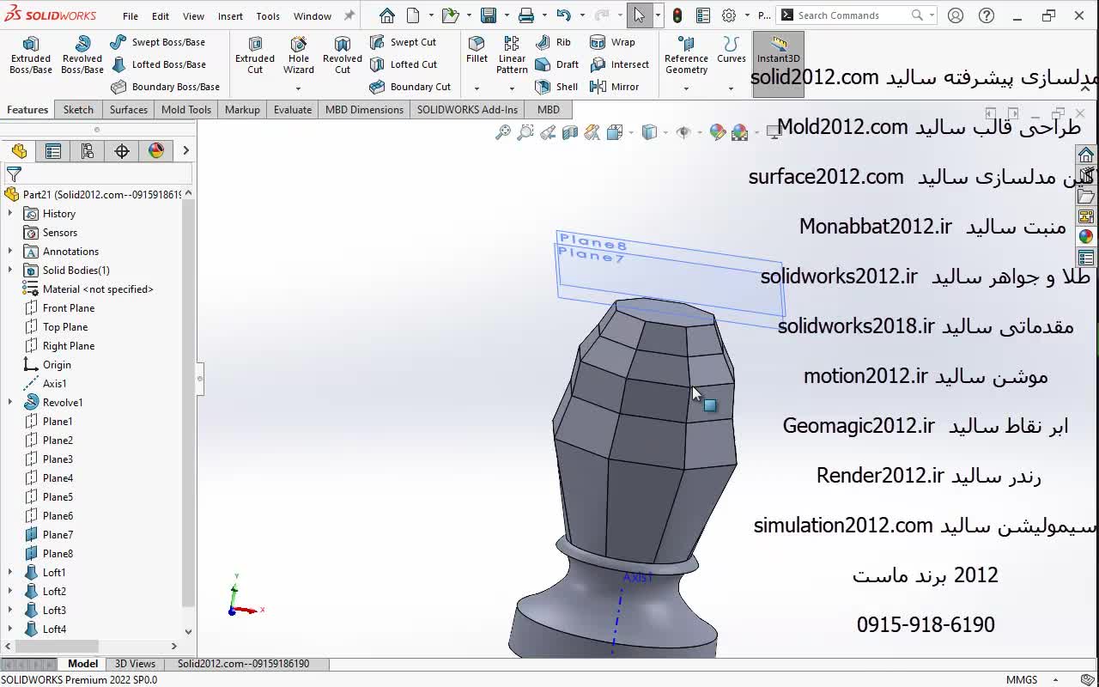Open the Reference Geometry dropdown
1099x687 pixels.
pos(686,88)
